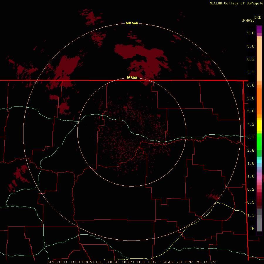Click the 1.0 value on the color scale
Screen dimensions: 264x264
pos(251,176)
